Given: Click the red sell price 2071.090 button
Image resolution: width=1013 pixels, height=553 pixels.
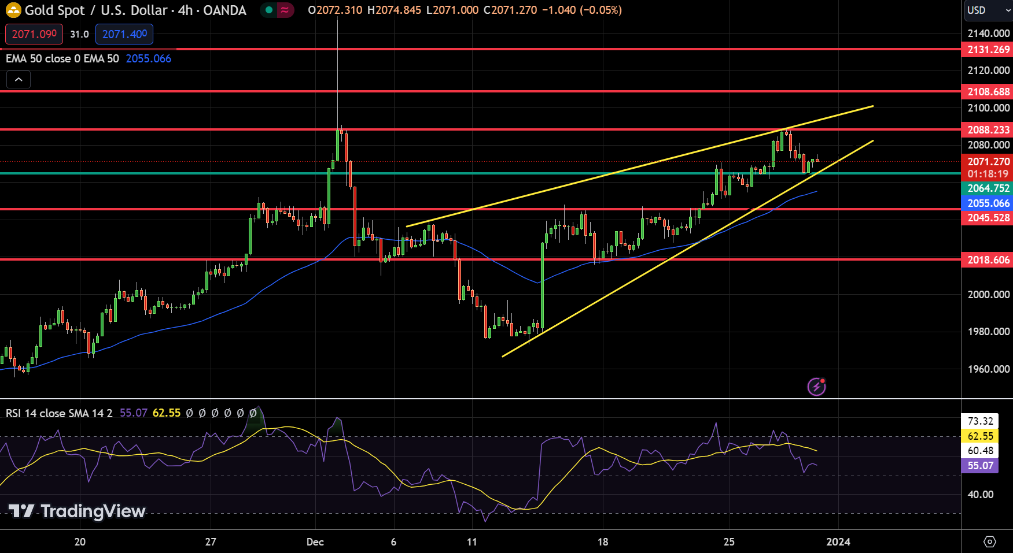Looking at the screenshot, I should [34, 34].
